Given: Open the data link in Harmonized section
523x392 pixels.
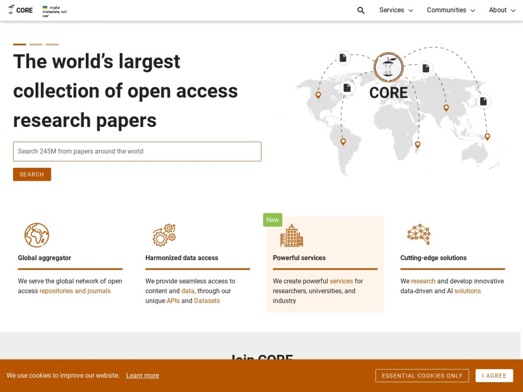Looking at the screenshot, I should (x=188, y=291).
